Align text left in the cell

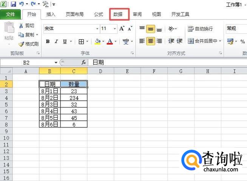point(142,41)
